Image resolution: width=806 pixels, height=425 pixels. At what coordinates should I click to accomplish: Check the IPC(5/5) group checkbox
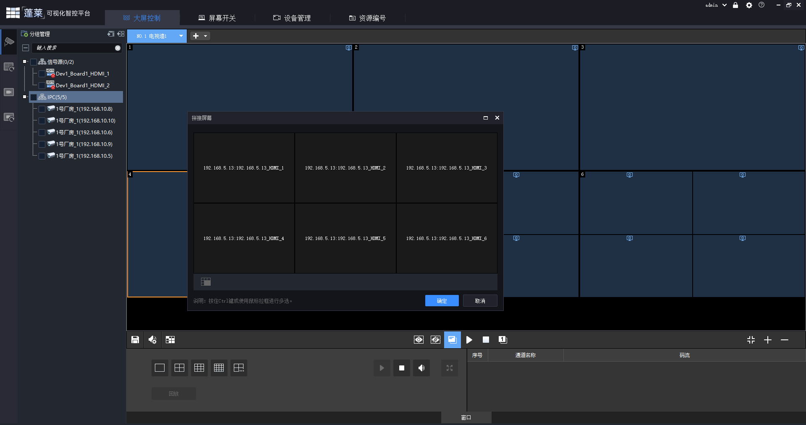point(34,97)
